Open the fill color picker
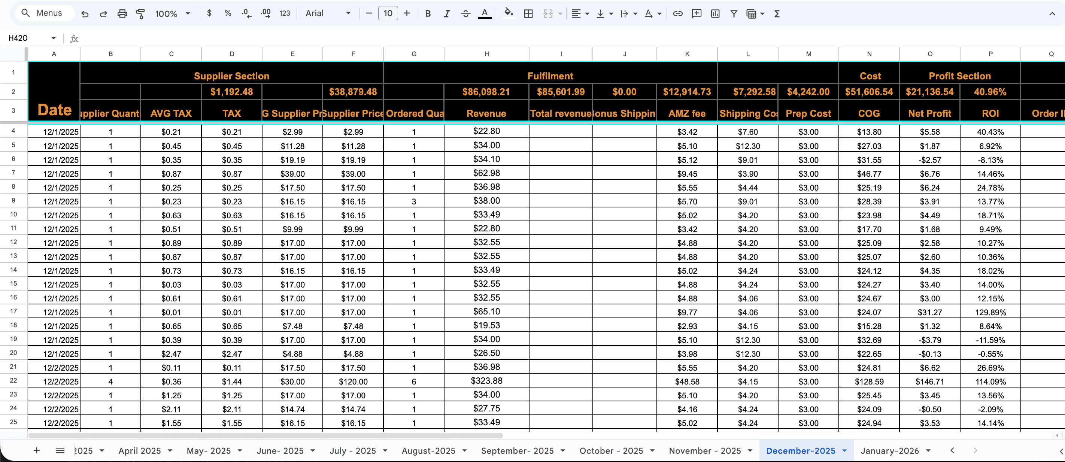This screenshot has width=1065, height=462. click(509, 13)
